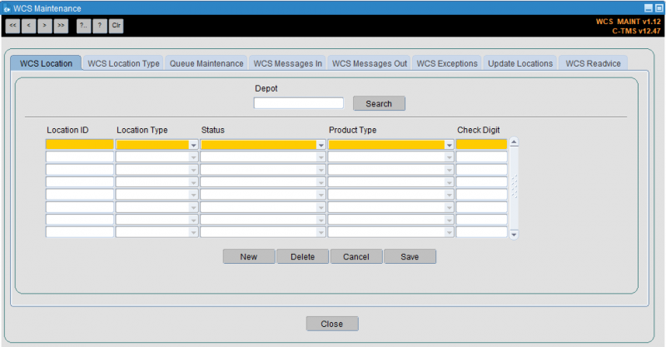The width and height of the screenshot is (666, 347).
Task: Click the table scrollbar thumb grip
Action: click(x=514, y=186)
